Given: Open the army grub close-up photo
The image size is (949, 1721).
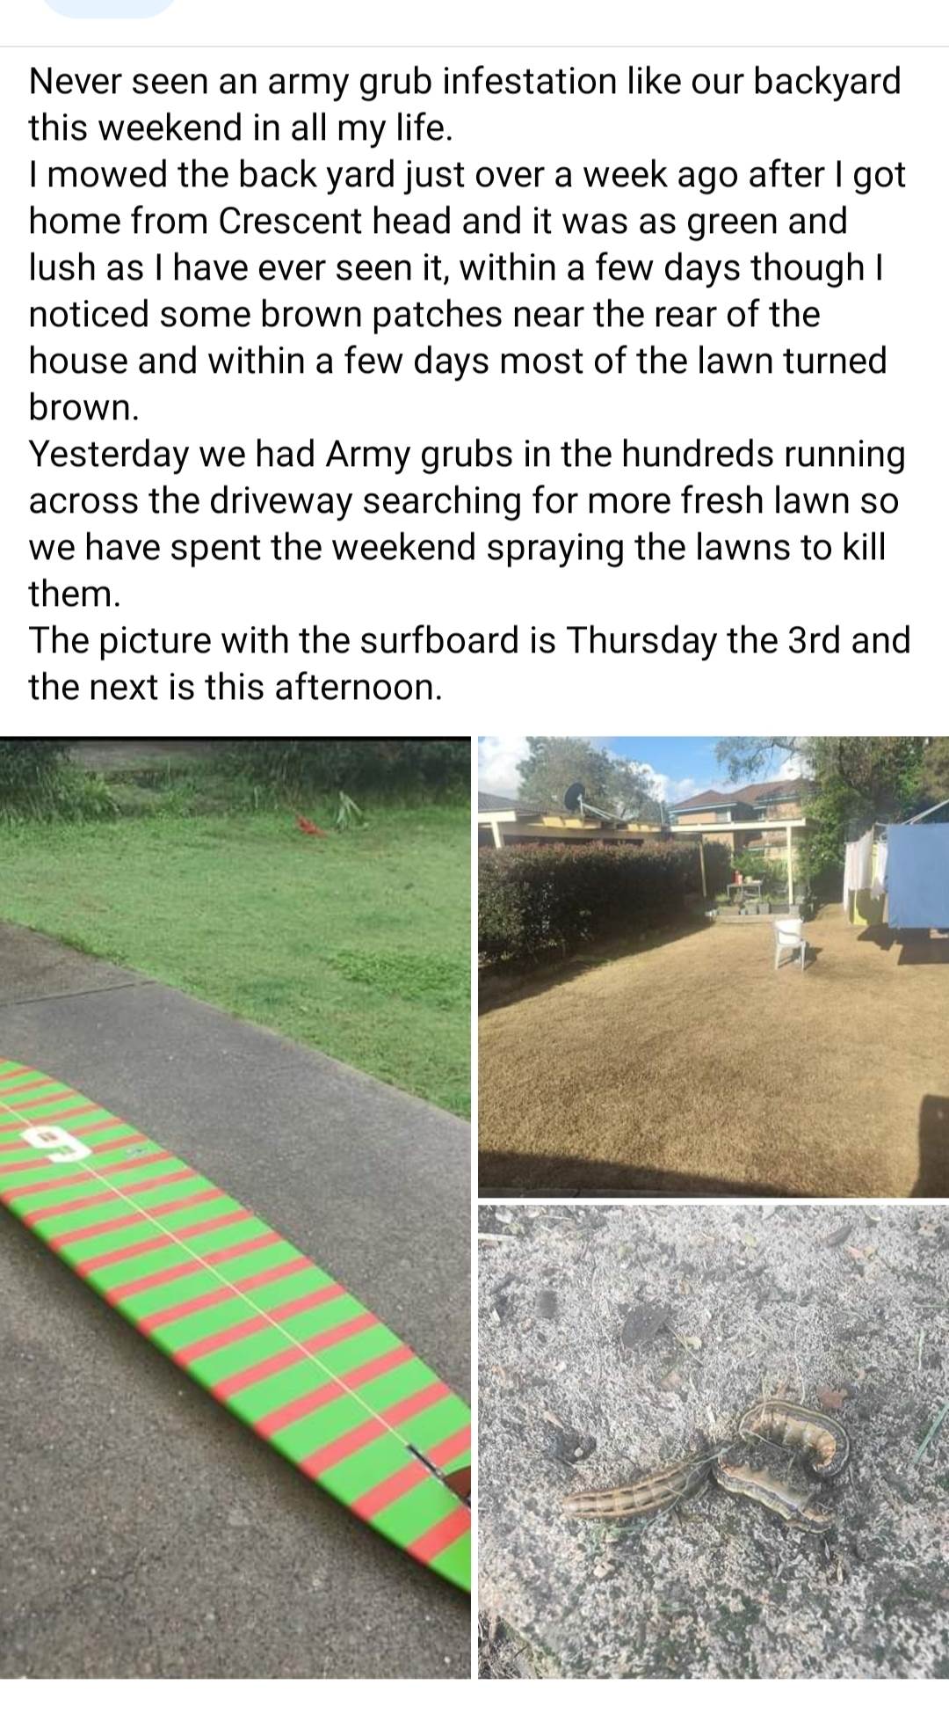Looking at the screenshot, I should coord(714,1441).
